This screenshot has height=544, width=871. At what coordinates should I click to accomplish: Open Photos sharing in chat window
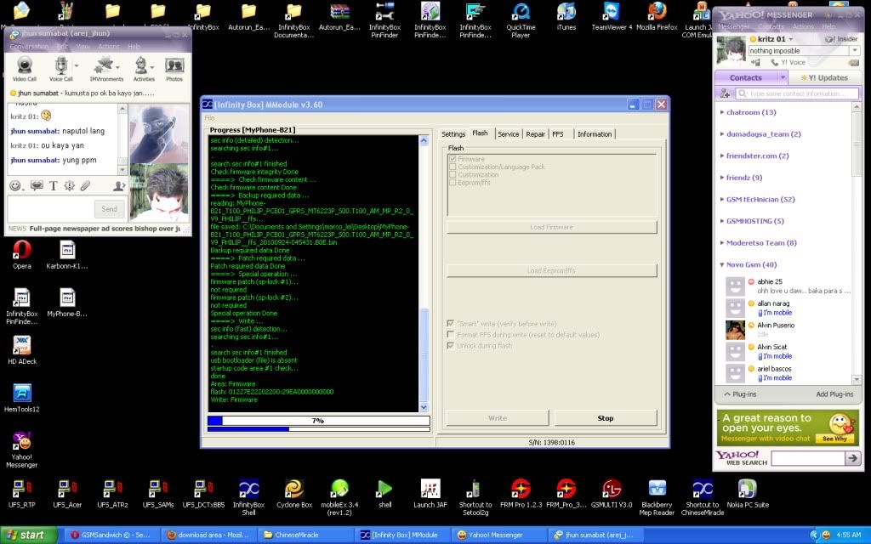tap(174, 70)
